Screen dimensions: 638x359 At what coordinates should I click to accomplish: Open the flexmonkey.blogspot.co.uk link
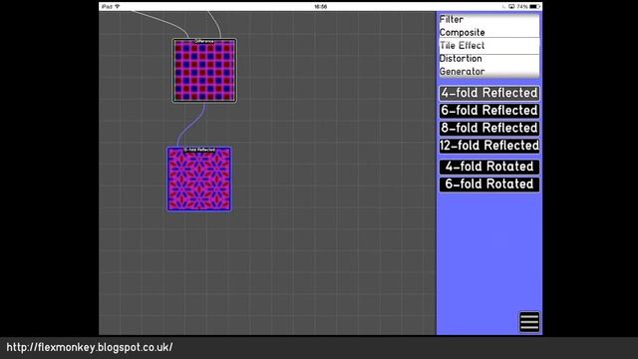(90, 348)
